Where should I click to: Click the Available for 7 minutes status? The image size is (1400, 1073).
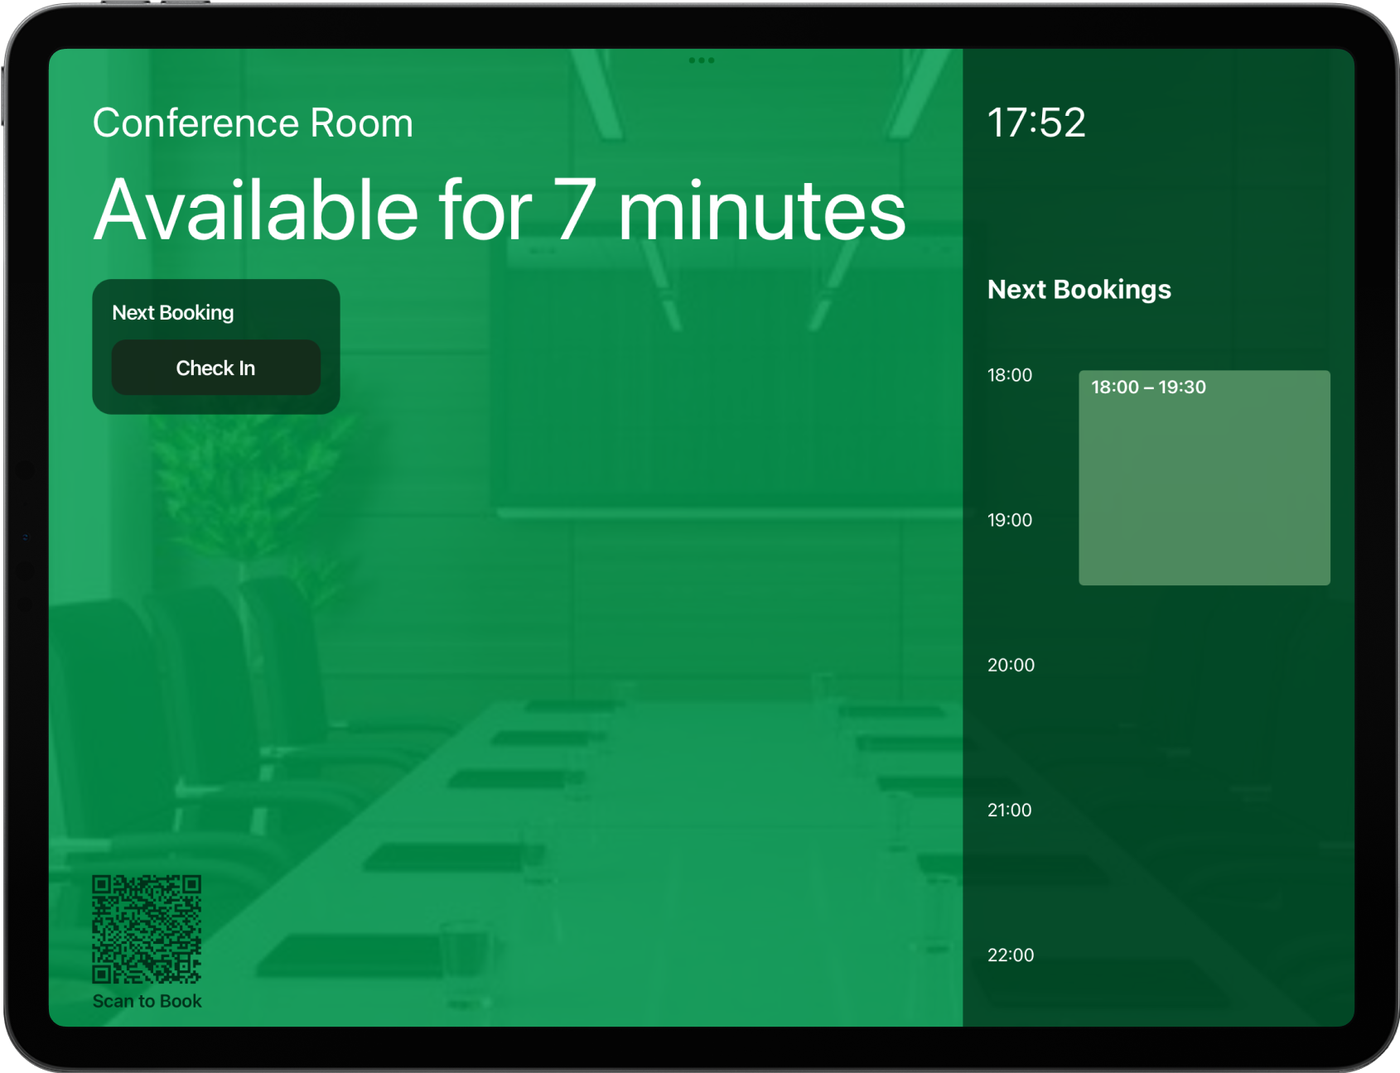pos(500,210)
